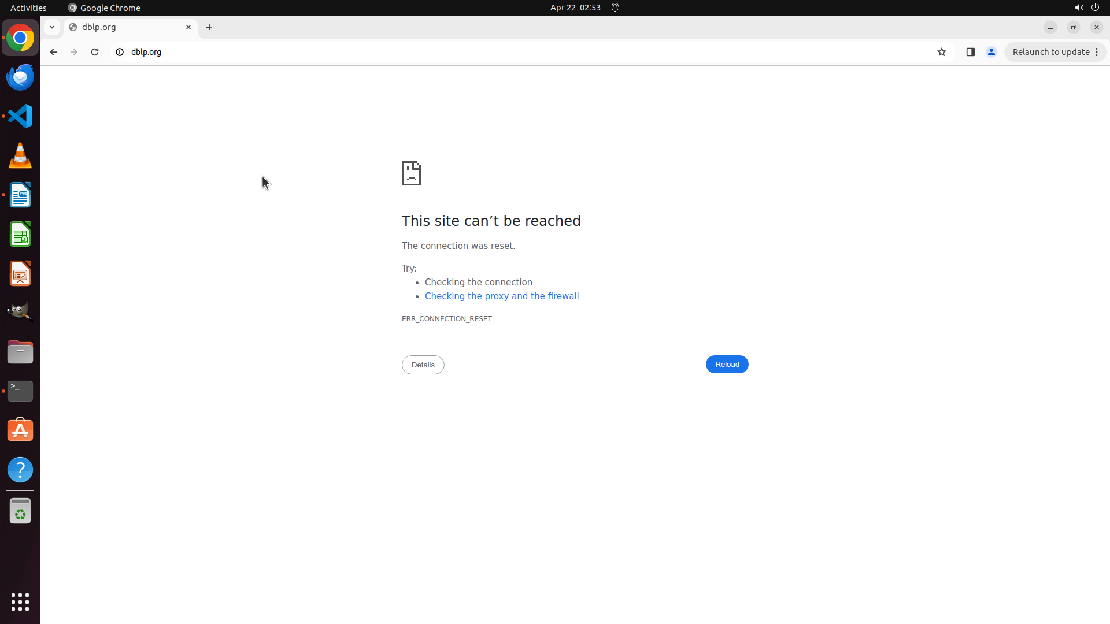Open Thunderbird mail from dock
Screen dimensions: 1110x624
coord(20,77)
